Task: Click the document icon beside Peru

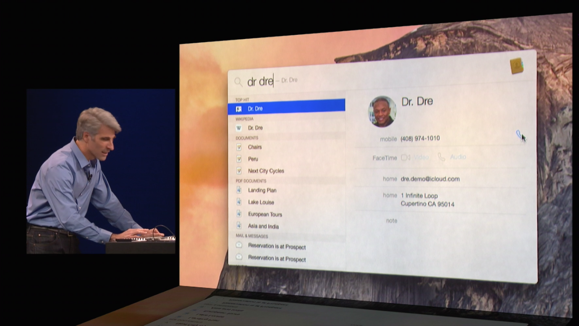Action: coord(239,159)
